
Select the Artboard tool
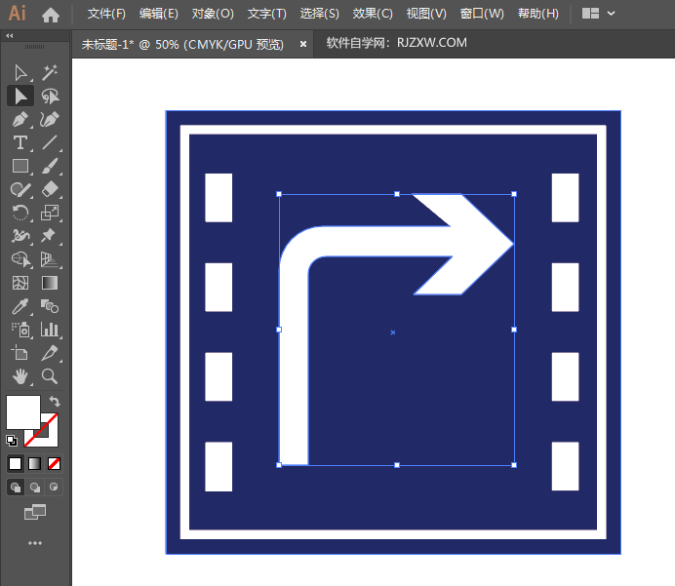coord(20,353)
